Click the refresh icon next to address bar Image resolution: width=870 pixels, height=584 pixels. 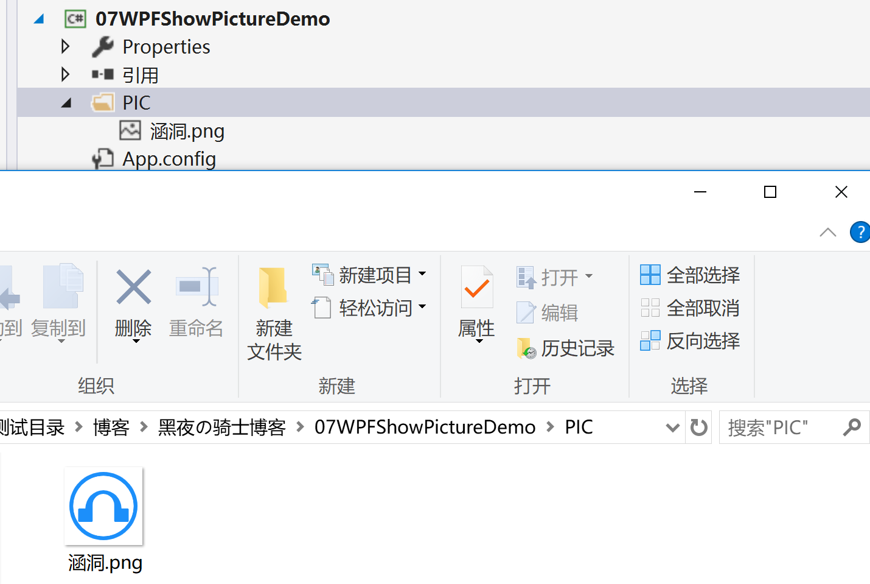(698, 427)
